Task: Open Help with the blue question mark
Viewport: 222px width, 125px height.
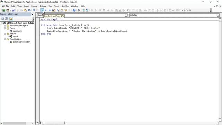Action: click(74, 10)
